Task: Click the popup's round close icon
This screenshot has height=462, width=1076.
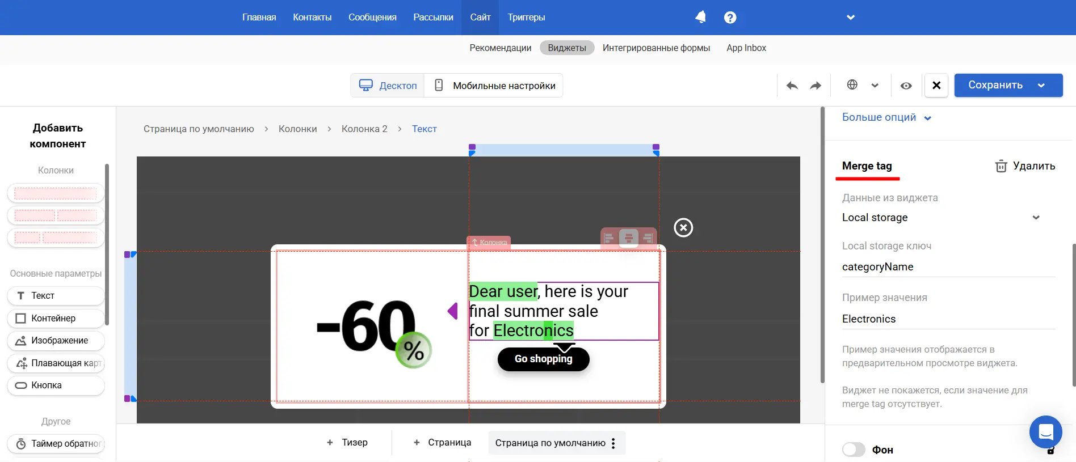Action: [683, 227]
